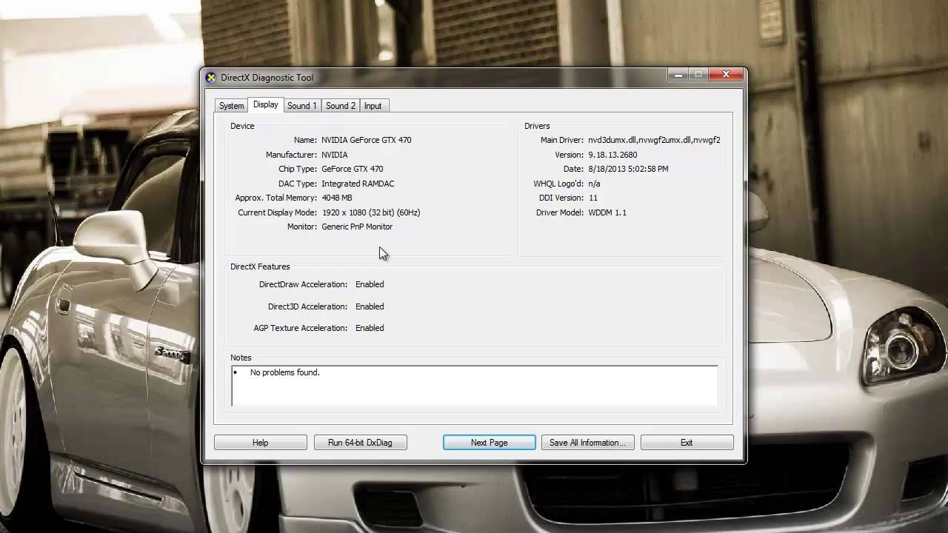Click Chip Type value 'GeForce GTX 470'

[x=352, y=169]
